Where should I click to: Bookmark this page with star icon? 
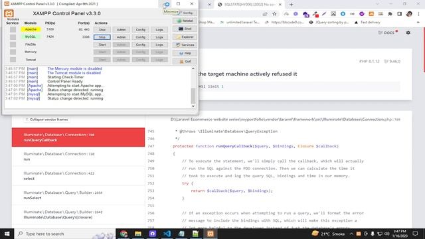pyautogui.click(x=274, y=14)
